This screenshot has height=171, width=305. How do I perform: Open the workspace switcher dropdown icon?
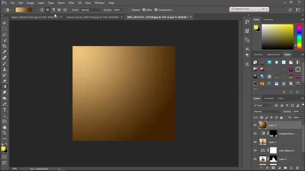(298, 9)
